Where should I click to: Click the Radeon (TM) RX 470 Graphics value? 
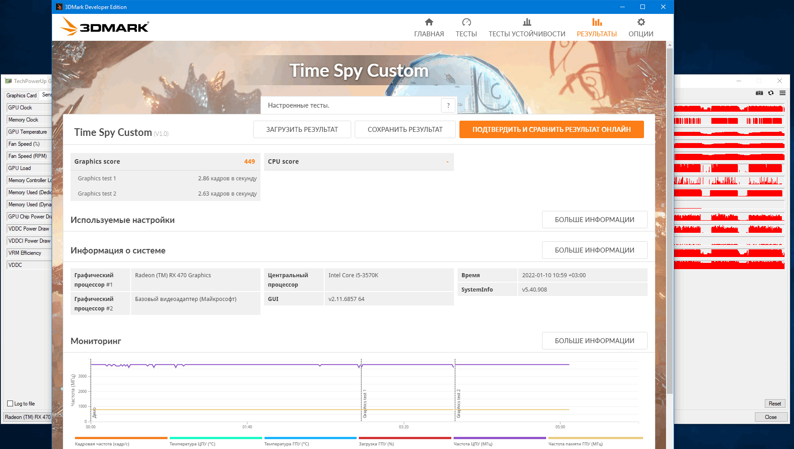point(173,275)
